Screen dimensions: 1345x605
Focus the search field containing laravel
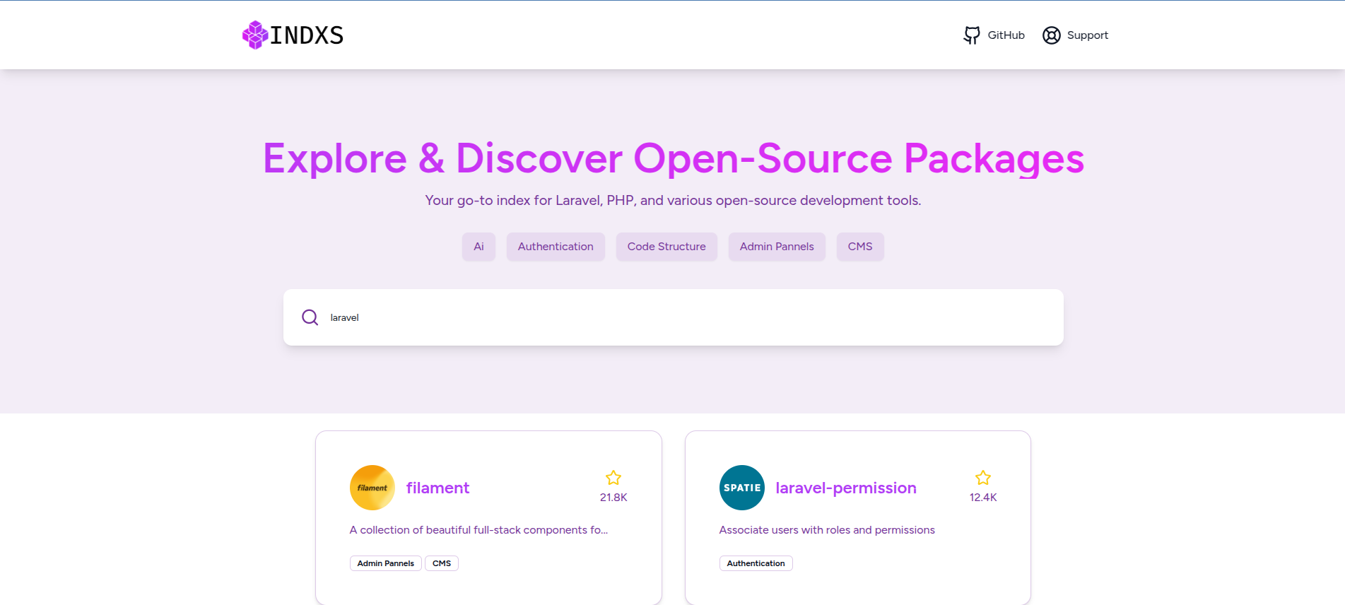pos(674,317)
